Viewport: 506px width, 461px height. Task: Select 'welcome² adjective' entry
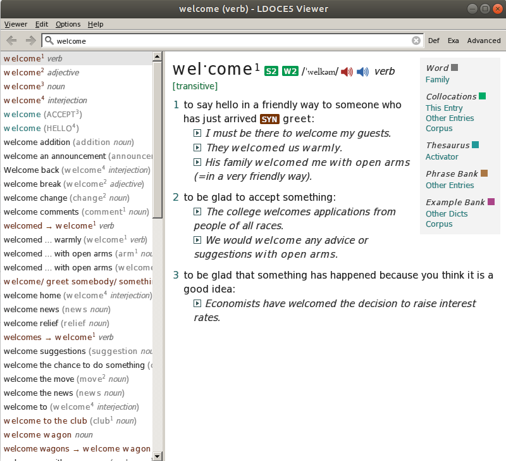click(77, 72)
